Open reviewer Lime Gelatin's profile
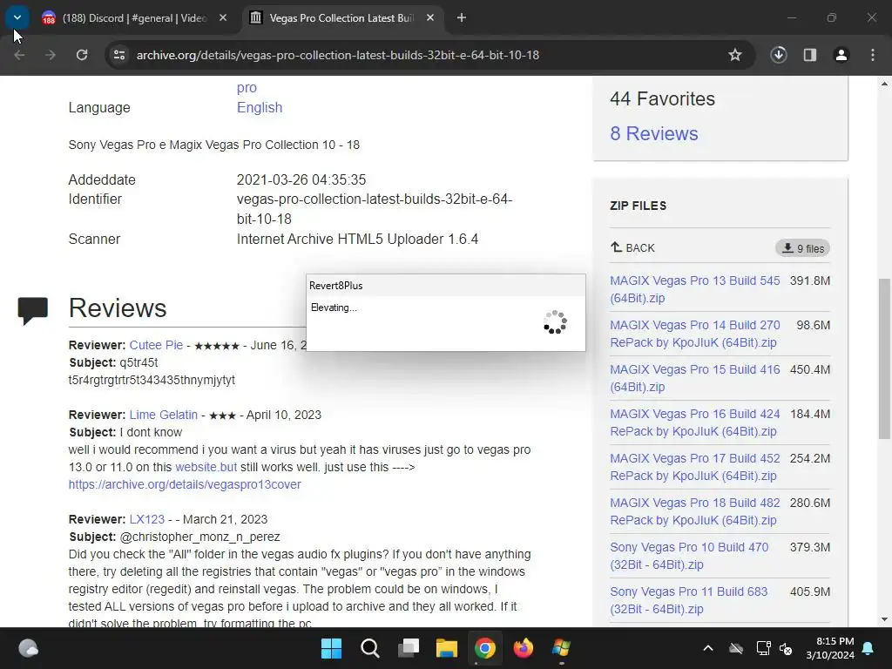892x669 pixels. [x=163, y=415]
